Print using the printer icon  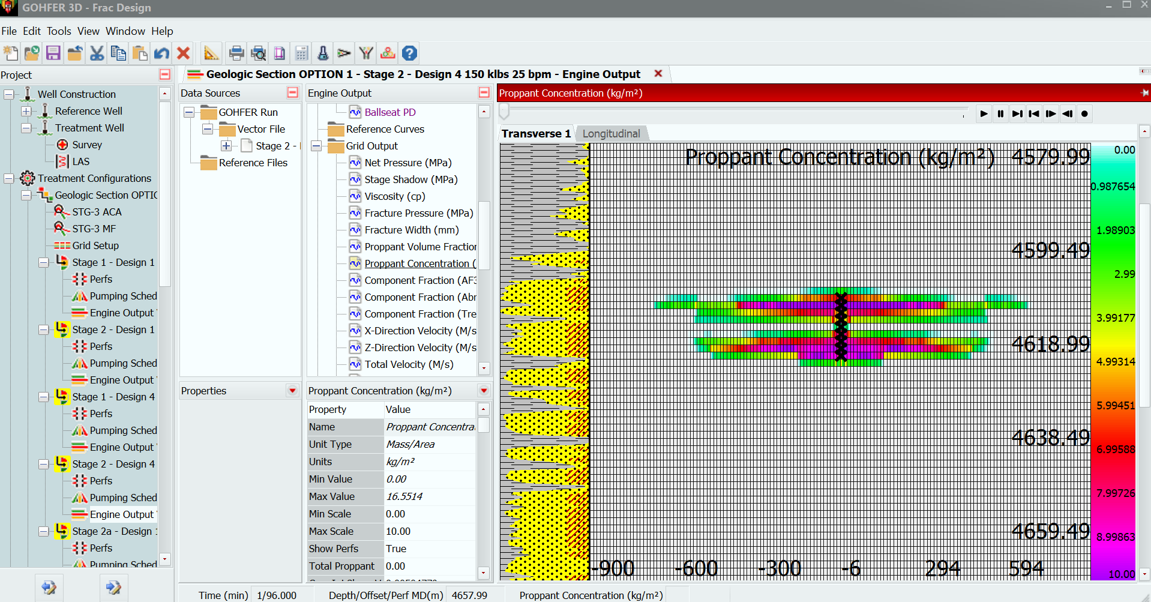coord(236,53)
